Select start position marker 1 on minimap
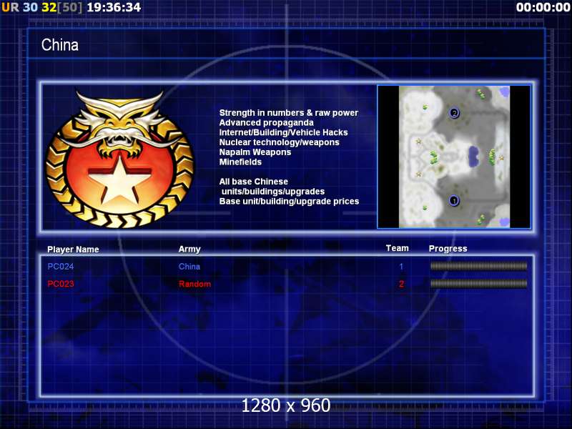This screenshot has height=429, width=572. point(454,201)
